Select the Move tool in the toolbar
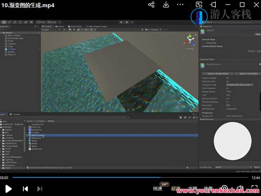 9,22
